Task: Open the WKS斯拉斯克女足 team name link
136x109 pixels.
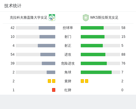Action: (104, 17)
